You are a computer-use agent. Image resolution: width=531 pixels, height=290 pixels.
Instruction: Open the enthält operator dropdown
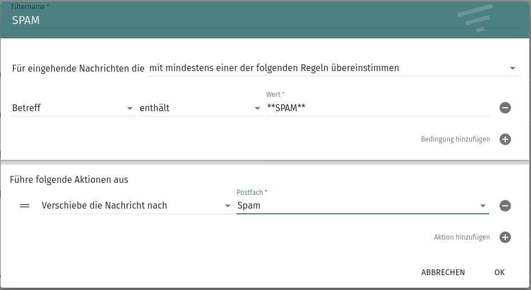point(200,108)
